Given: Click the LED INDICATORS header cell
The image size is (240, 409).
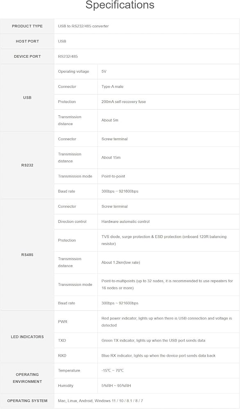Looking at the screenshot, I should point(27,337).
